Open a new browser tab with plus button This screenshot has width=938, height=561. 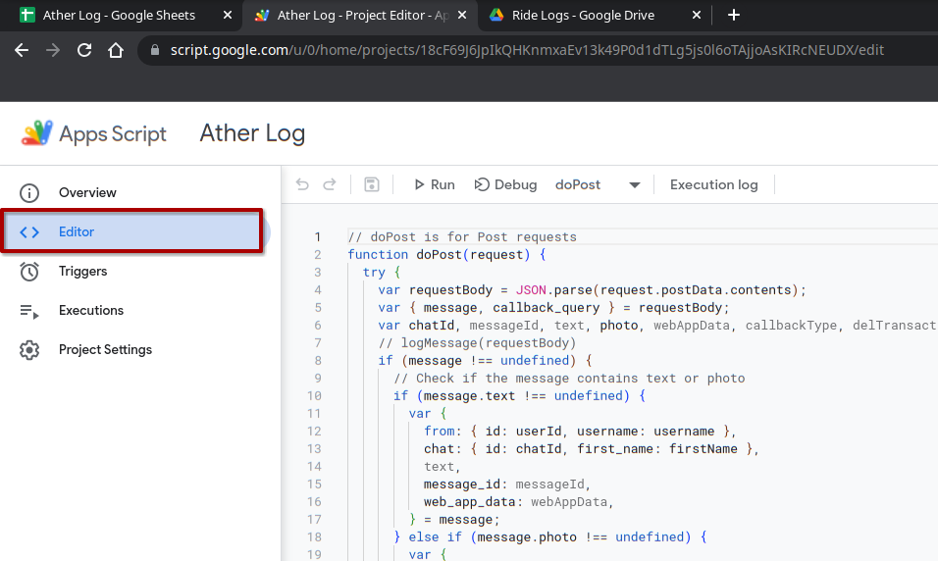coord(734,15)
